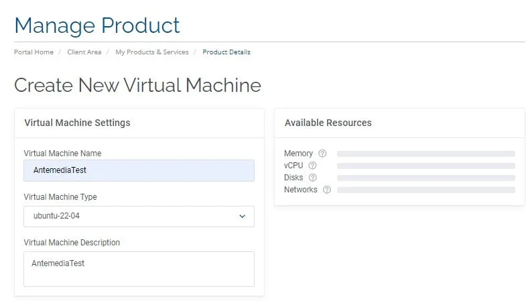Viewport: 526px width, 301px height.
Task: Click the Networks help question-mark icon
Action: (326, 190)
